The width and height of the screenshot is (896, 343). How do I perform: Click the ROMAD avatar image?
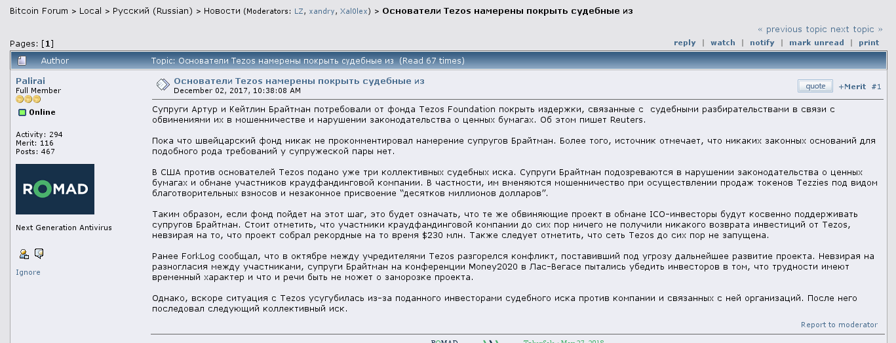55,189
